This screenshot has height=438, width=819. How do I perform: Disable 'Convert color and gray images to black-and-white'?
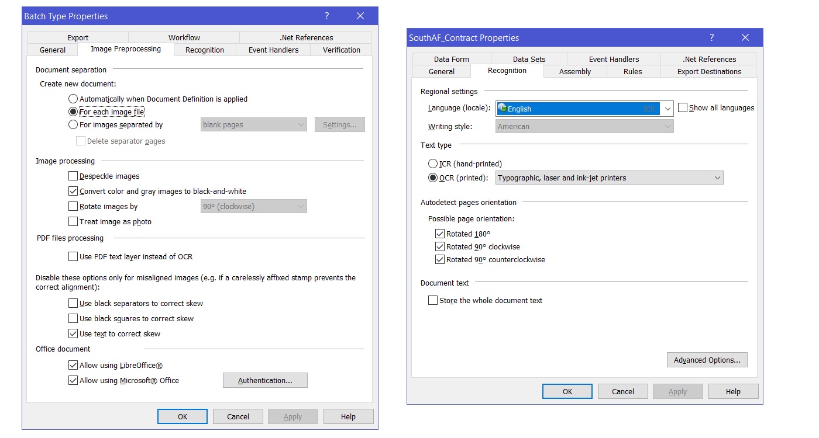tap(73, 191)
